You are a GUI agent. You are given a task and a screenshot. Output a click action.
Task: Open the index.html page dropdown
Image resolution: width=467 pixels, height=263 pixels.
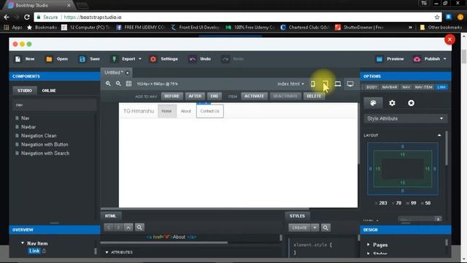point(290,84)
